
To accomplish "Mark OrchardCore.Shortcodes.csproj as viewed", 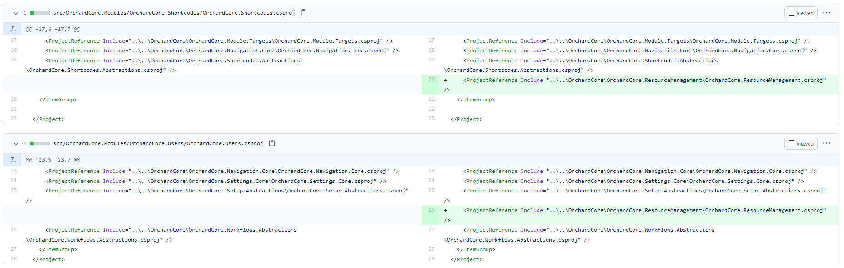I will 801,13.
